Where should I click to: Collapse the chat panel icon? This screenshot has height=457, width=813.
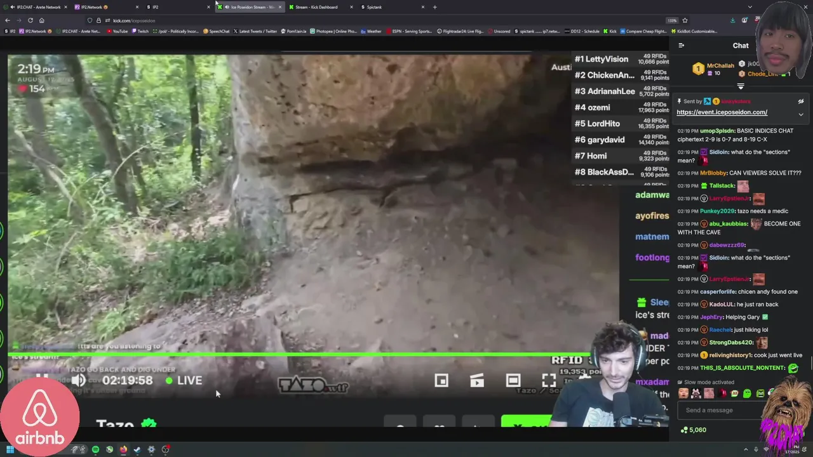(681, 45)
